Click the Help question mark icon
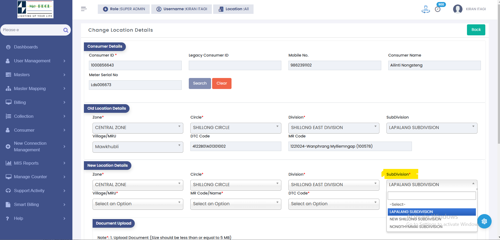Image resolution: width=500 pixels, height=240 pixels. 8,219
